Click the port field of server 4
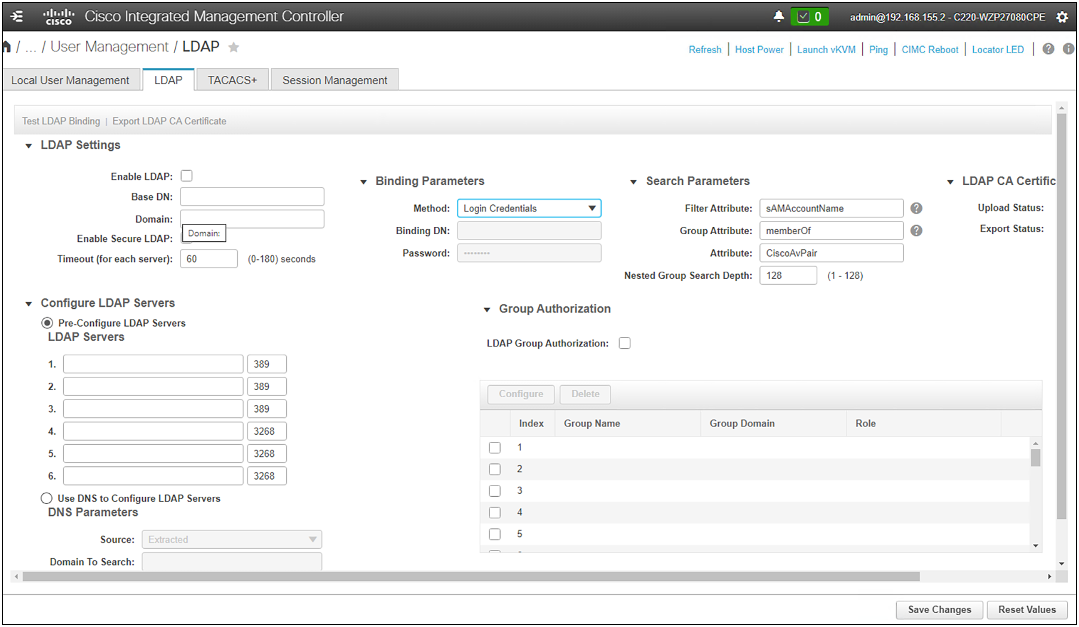This screenshot has height=627, width=1079. [266, 431]
